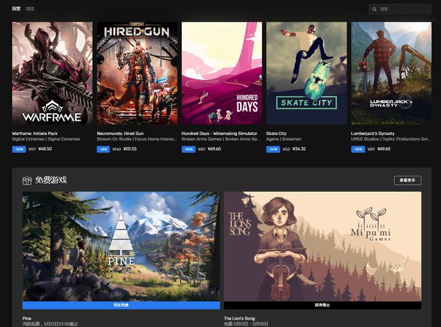Viewport: 441px width, 327px height.
Task: Click the search magnifier icon
Action: [x=375, y=9]
